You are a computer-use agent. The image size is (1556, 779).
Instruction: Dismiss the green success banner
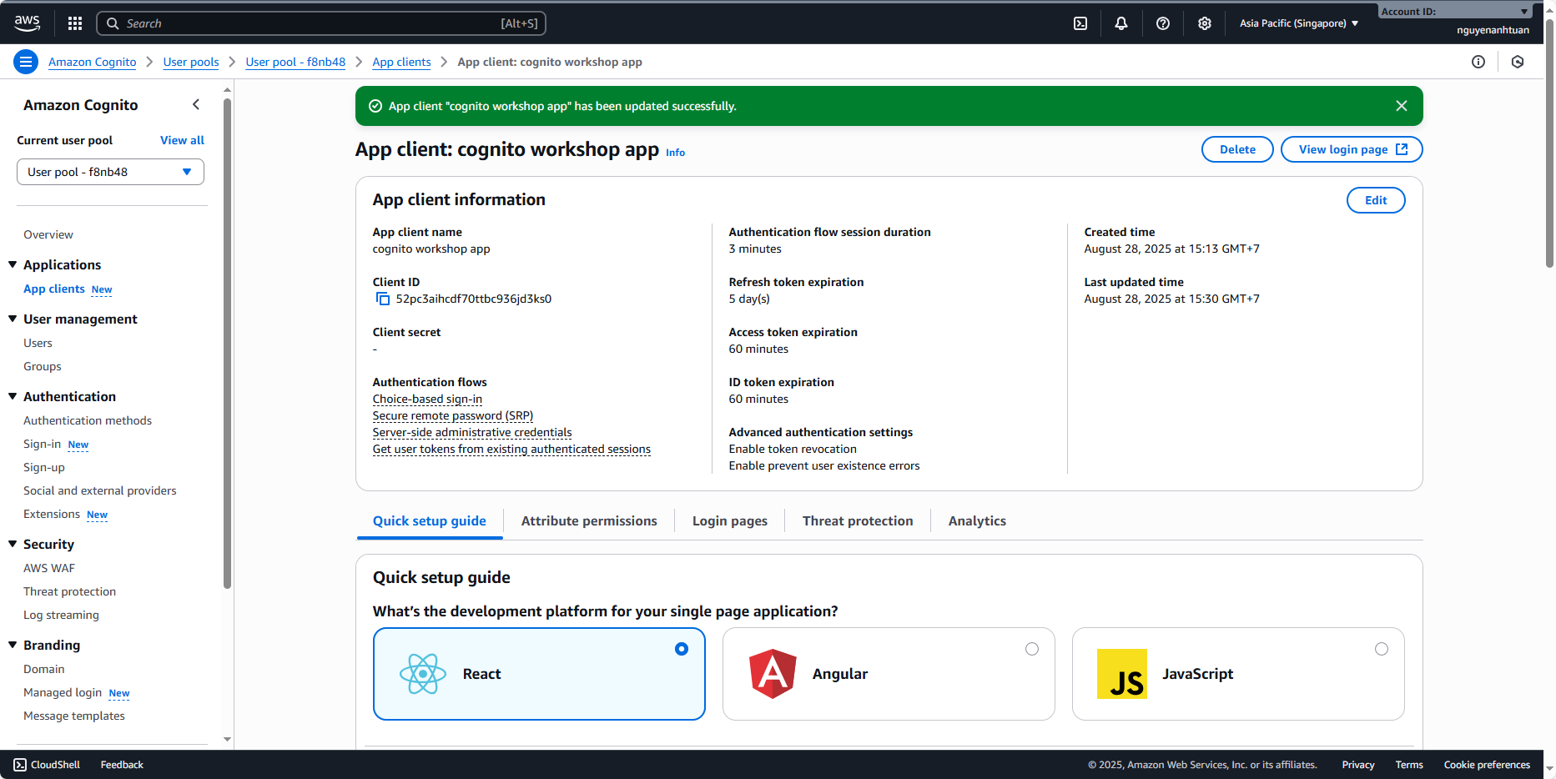point(1402,106)
